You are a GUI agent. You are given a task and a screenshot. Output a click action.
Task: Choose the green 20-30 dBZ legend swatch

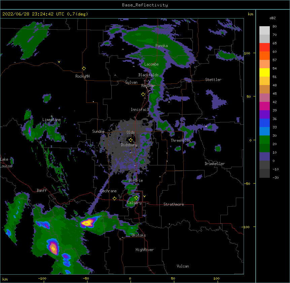tap(264, 140)
